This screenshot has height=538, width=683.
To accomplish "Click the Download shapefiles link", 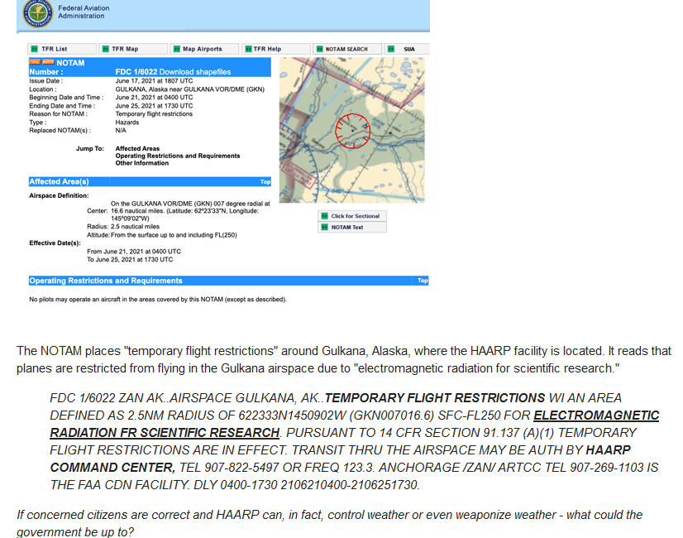I will (194, 72).
